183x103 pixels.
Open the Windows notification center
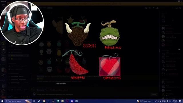click(x=180, y=101)
